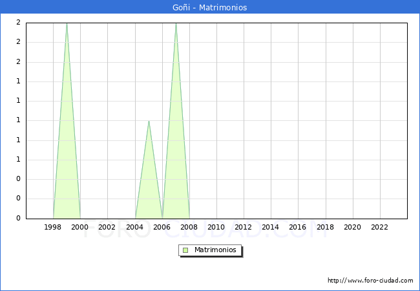Select the 2005 data peak
Image resolution: width=420 pixels, height=291 pixels.
pyautogui.click(x=149, y=121)
